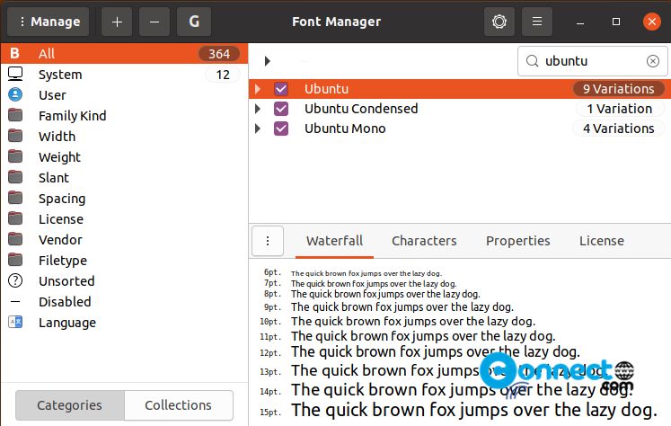Click the 1 Variation badge
Image resolution: width=671 pixels, height=426 pixels.
tap(620, 109)
